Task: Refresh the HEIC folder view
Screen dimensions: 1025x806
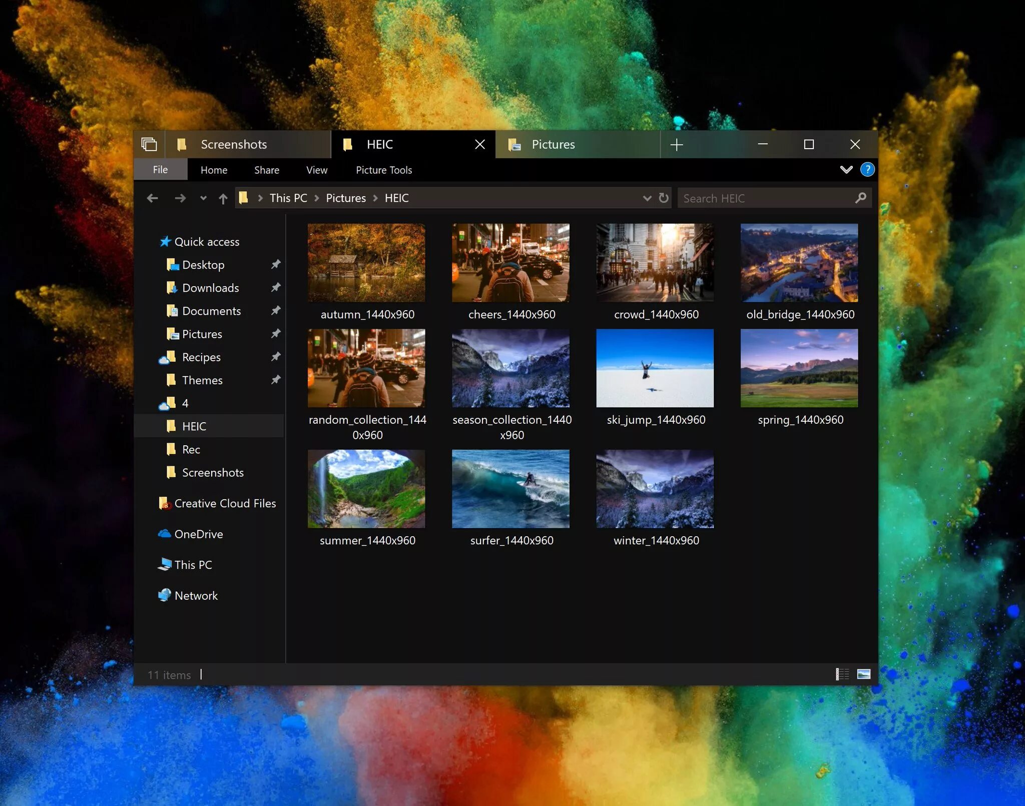Action: (x=664, y=198)
